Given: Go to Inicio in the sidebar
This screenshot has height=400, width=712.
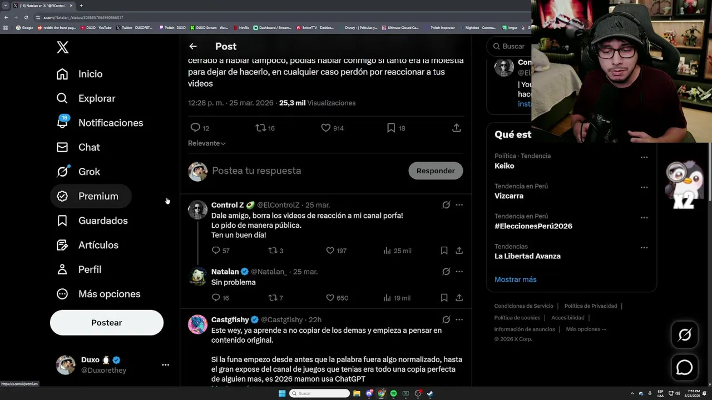Looking at the screenshot, I should pos(80,74).
